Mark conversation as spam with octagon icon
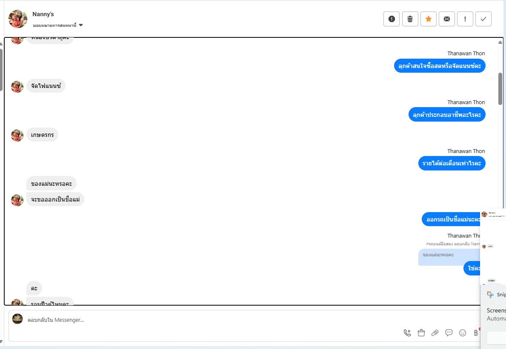Viewport: 506px width, 349px height. 392,19
